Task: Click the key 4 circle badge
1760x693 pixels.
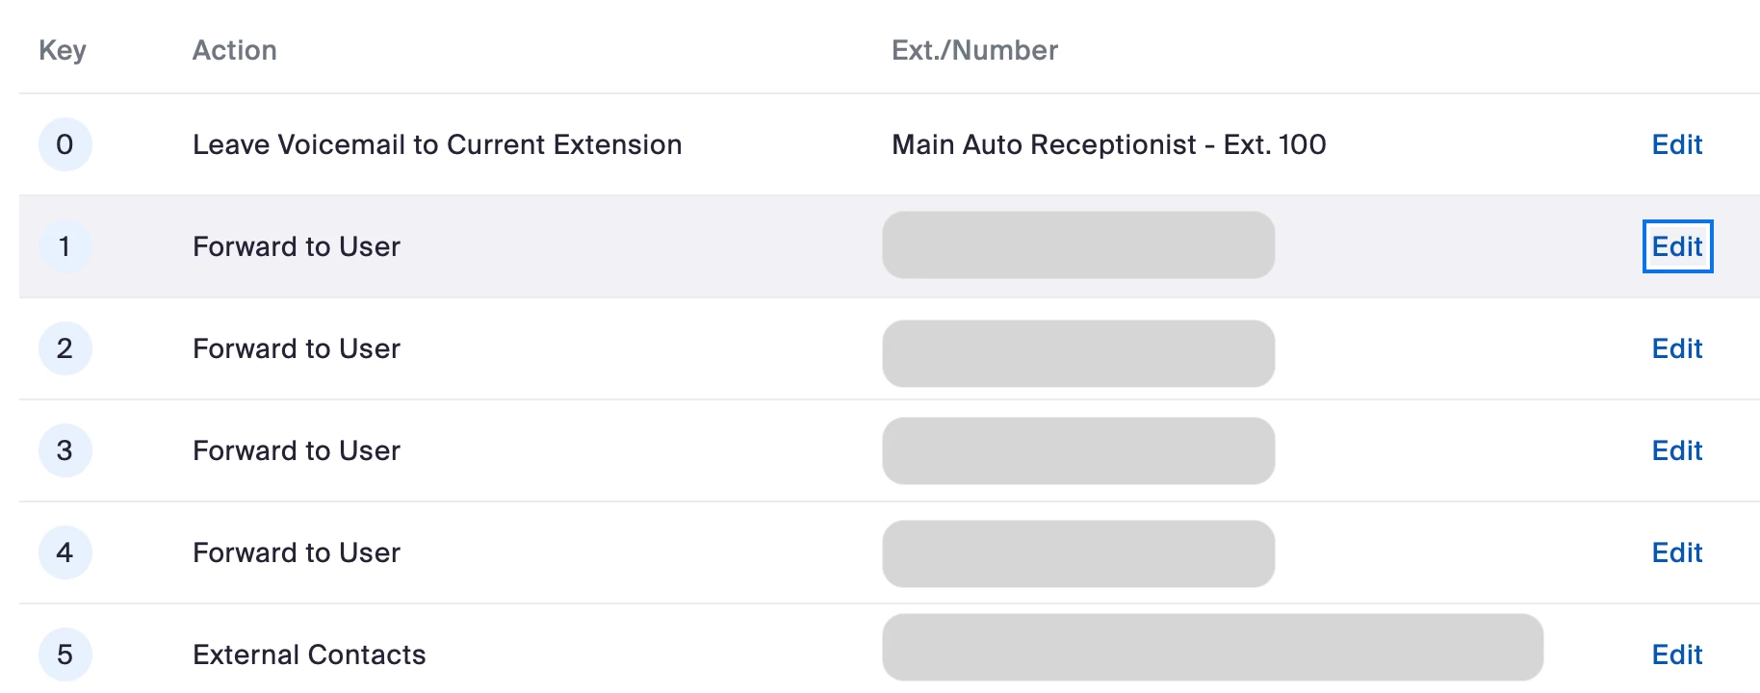Action: 65,552
